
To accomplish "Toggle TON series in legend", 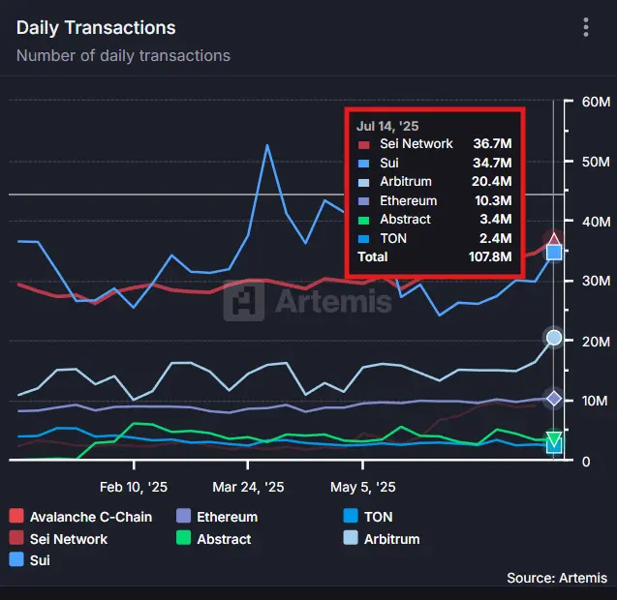I will point(368,516).
